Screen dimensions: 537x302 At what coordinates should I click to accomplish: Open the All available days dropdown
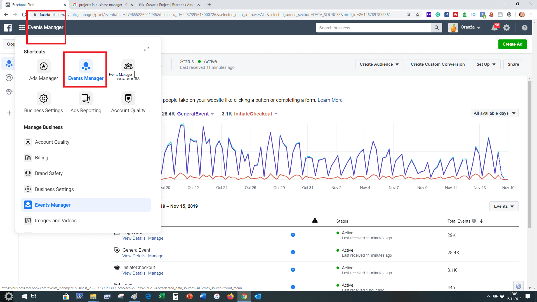point(494,113)
